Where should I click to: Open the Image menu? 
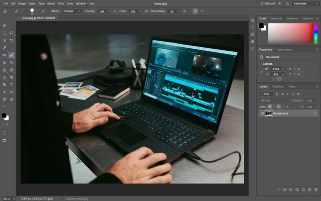point(22,4)
